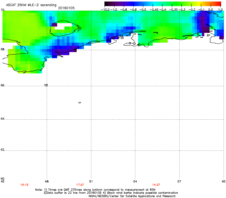226x198 pixels.
Task: Click the colorbar label -1.0
Action: click(x=114, y=10)
